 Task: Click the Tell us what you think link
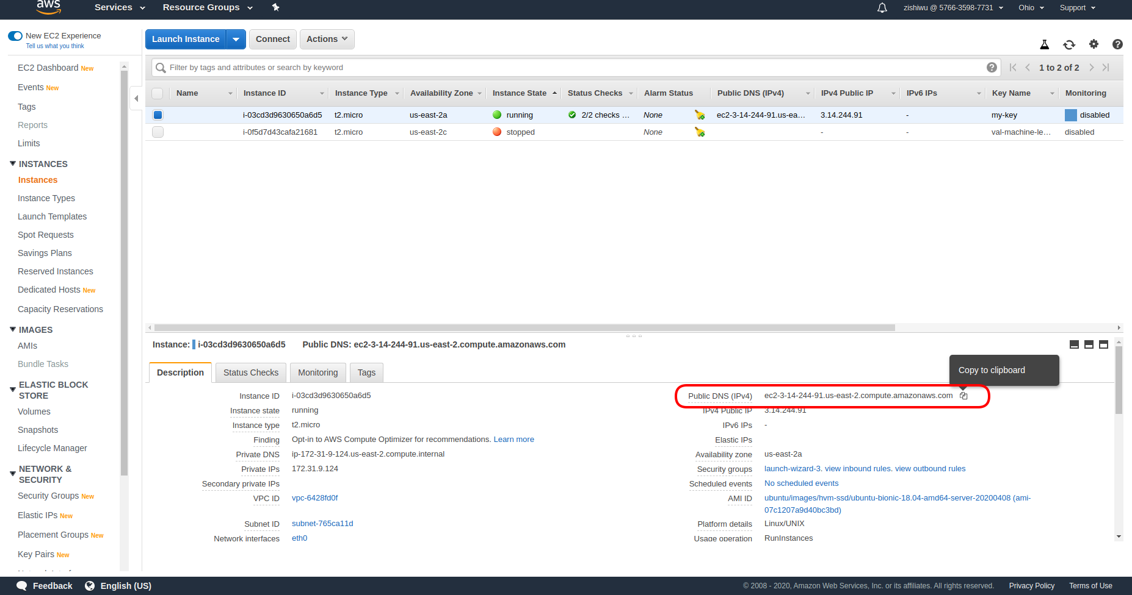[x=55, y=46]
